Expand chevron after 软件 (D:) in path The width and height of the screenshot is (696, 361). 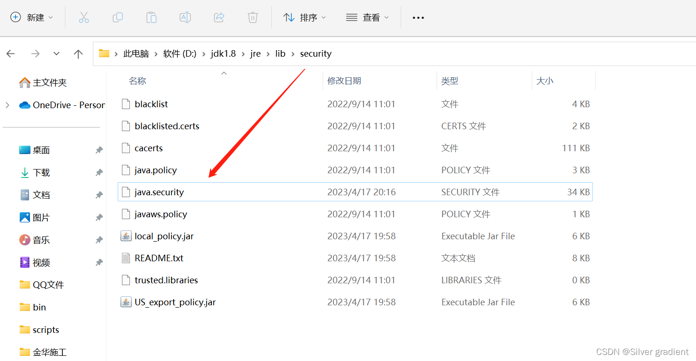click(204, 54)
